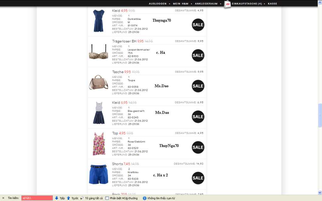
Task: Click the highlight all icon (Tô sáng tất cả)
Action: coord(82,198)
